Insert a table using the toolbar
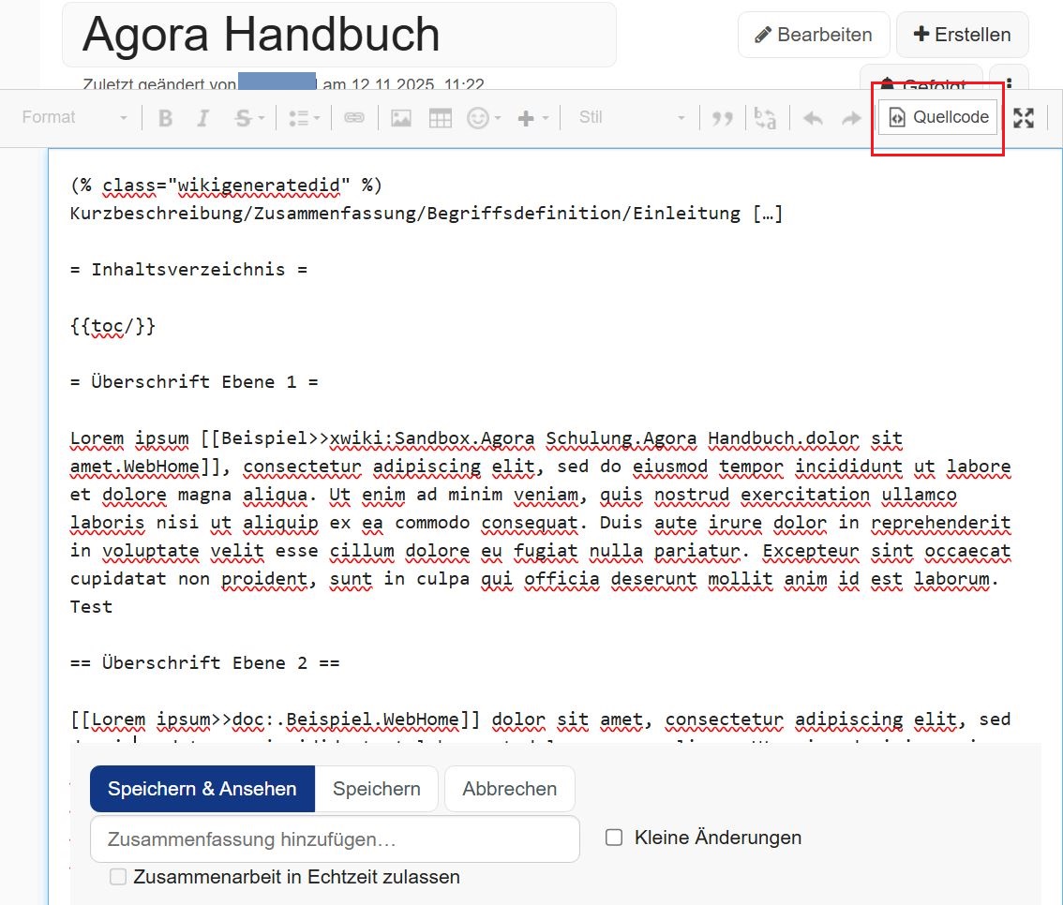The height and width of the screenshot is (905, 1063). tap(440, 118)
